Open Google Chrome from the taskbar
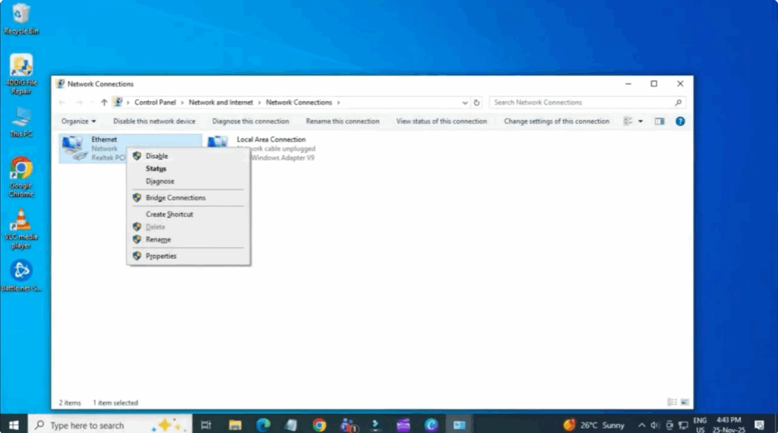 [319, 425]
